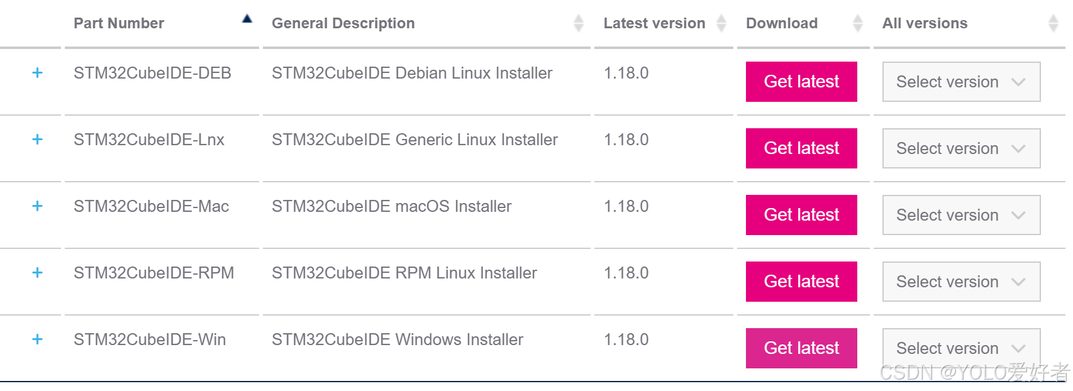
Task: Expand the STM32CubeIDE-RPM row with plus icon
Action: tap(37, 273)
